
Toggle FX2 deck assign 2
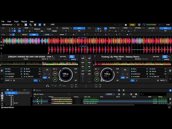coord(98,29)
